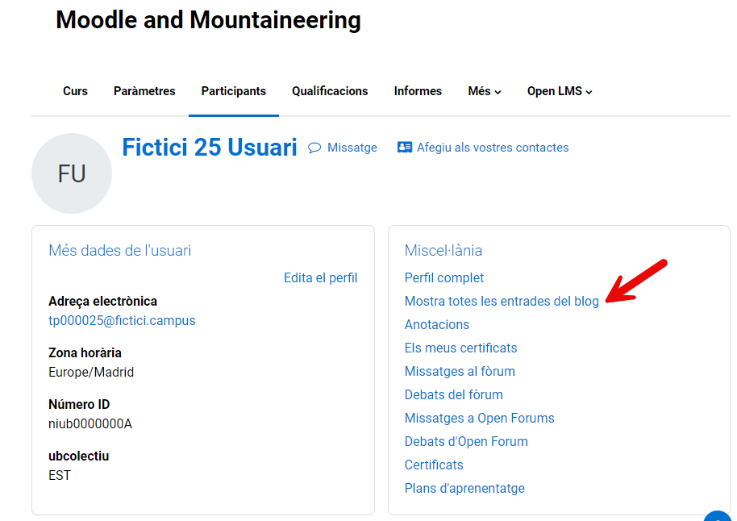Switch to the Paràmetres tab
This screenshot has height=521, width=737.
[x=144, y=91]
